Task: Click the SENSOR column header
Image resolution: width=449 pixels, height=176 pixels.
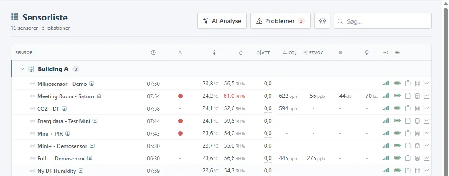Action: pos(24,53)
